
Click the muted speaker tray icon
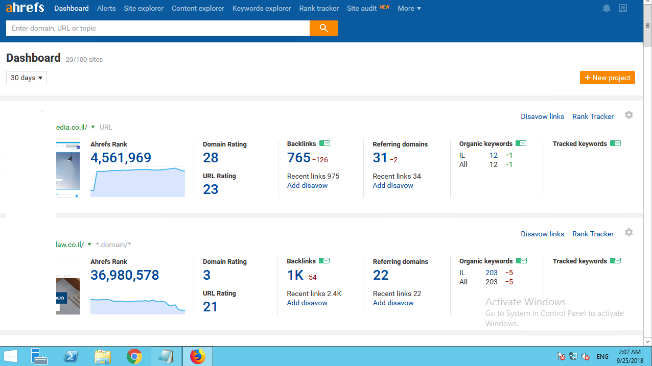pyautogui.click(x=586, y=357)
